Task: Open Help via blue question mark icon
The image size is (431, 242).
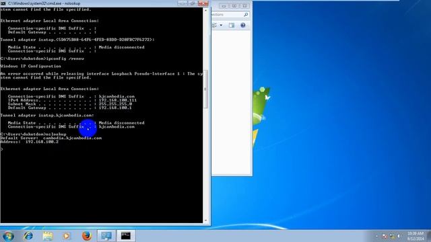Action: pyautogui.click(x=242, y=26)
